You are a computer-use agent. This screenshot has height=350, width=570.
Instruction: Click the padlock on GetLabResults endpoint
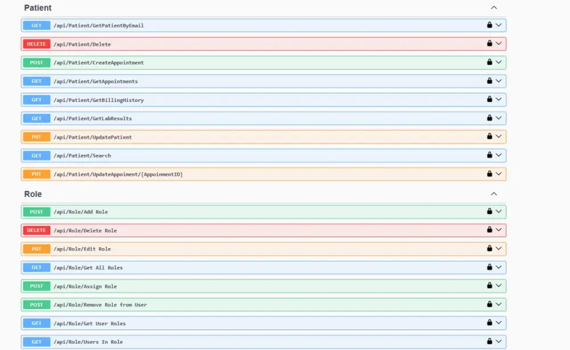coord(488,118)
